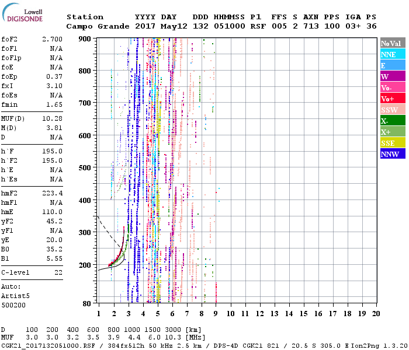Viewport: 409px width, 350px height.
Task: Click the yF2 value 45.2
Action: [54, 221]
